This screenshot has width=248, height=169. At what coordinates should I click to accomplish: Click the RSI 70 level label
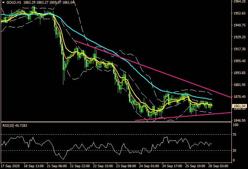tap(235, 135)
